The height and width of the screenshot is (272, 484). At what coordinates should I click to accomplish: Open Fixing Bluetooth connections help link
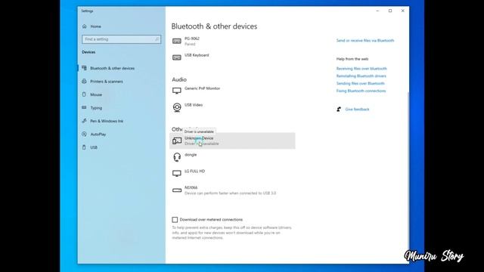361,91
